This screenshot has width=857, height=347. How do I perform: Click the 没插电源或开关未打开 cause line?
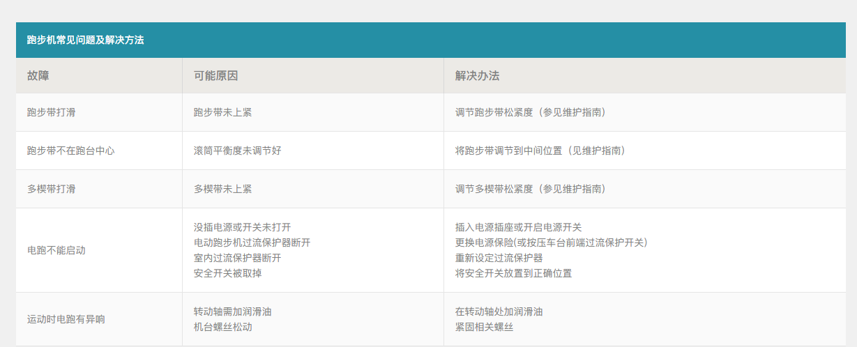[242, 227]
